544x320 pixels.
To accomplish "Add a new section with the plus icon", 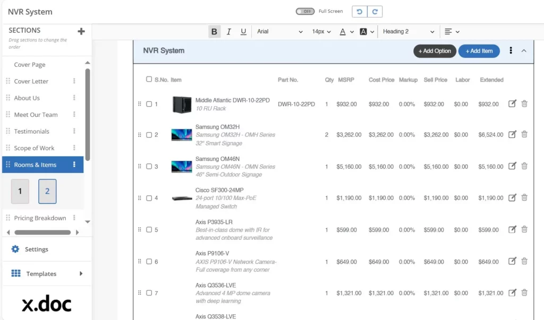I will click(x=81, y=31).
